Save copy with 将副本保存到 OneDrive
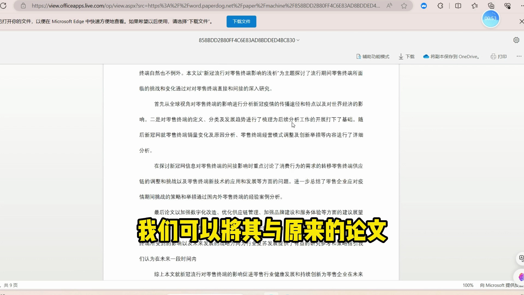The image size is (524, 295). click(x=451, y=57)
